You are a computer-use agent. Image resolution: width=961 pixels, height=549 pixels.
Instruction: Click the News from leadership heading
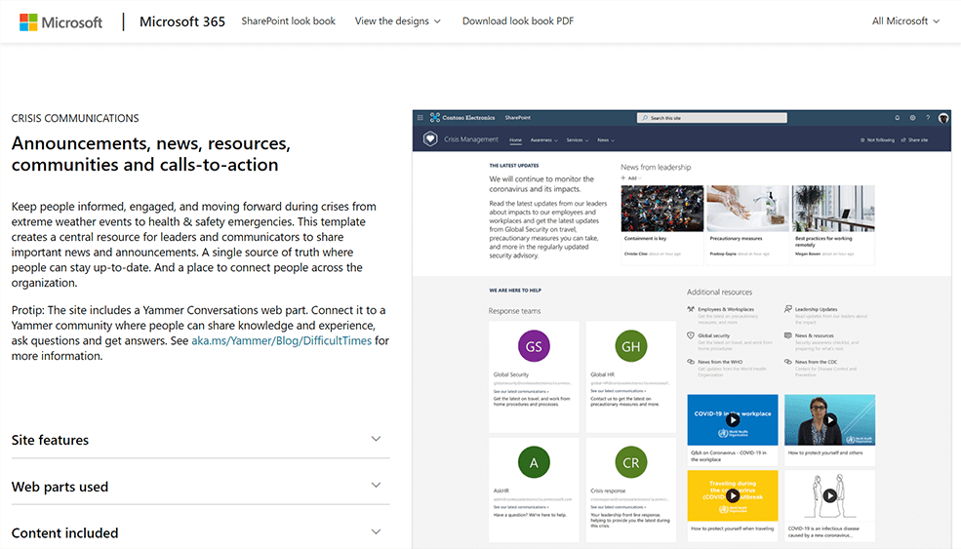click(x=656, y=167)
